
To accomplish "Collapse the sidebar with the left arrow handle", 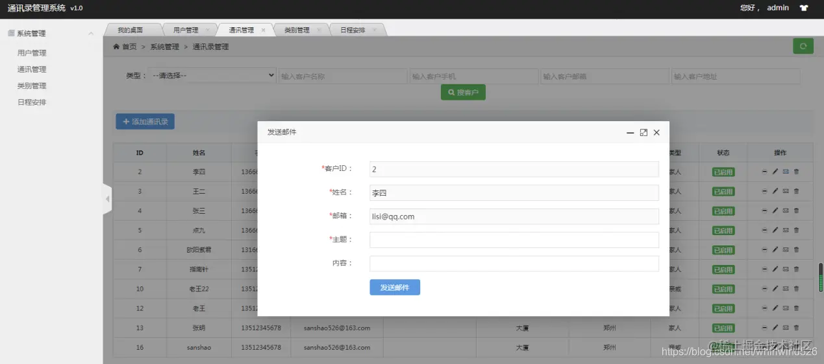I will [x=108, y=199].
